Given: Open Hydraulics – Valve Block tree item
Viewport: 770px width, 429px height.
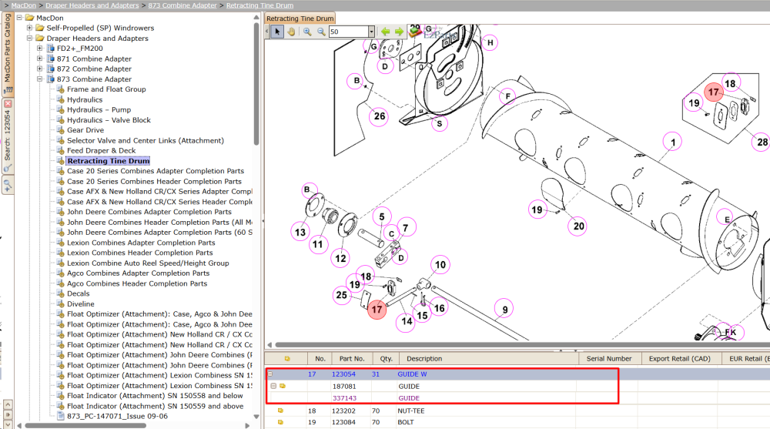Looking at the screenshot, I should click(109, 120).
